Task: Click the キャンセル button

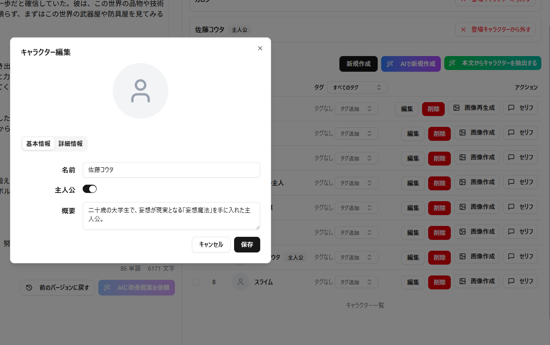Action: [211, 245]
